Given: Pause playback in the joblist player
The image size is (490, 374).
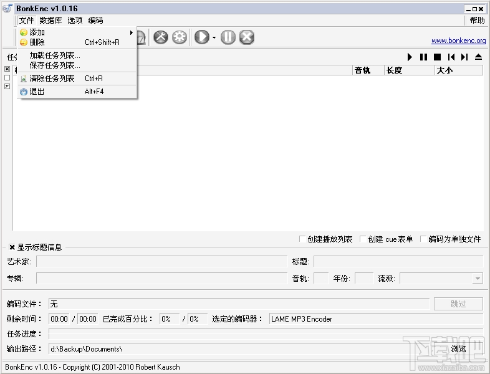Looking at the screenshot, I should point(423,57).
